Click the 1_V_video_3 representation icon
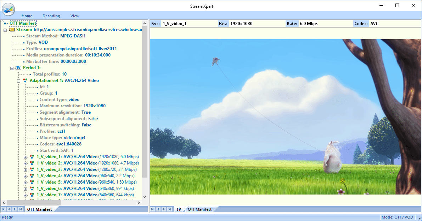 [x=32, y=169]
